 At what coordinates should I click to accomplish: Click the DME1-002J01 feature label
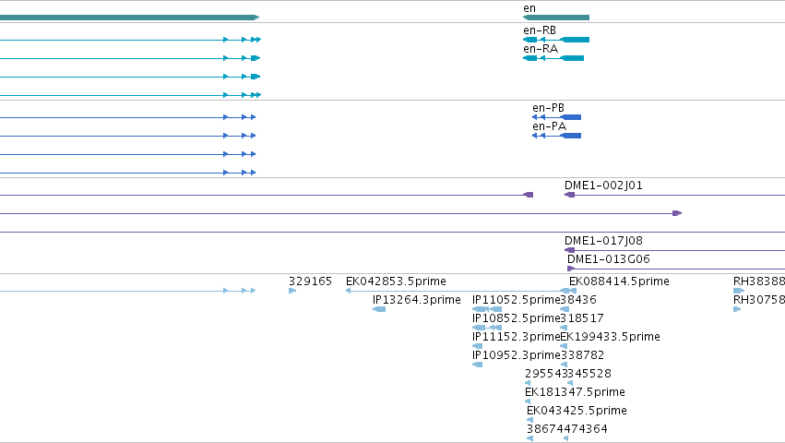click(x=603, y=186)
